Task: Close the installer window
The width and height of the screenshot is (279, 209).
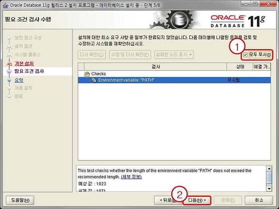Action: [x=268, y=4]
